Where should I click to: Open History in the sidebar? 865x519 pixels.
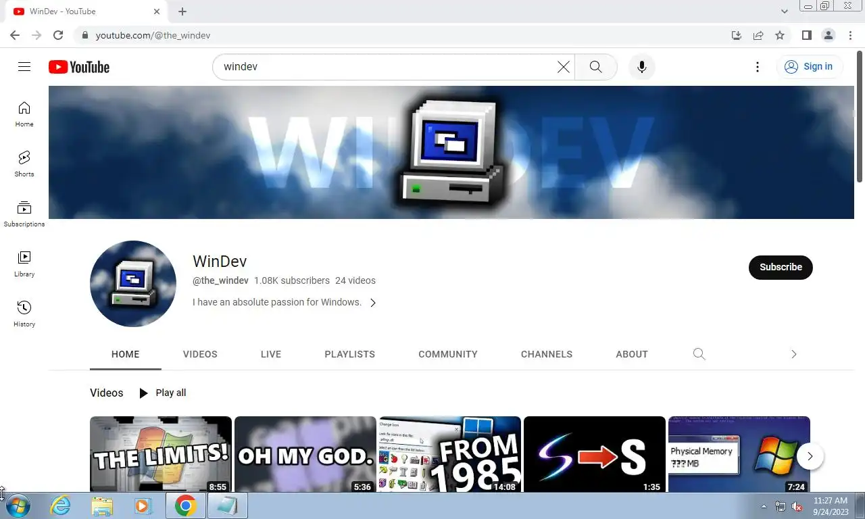click(x=24, y=314)
